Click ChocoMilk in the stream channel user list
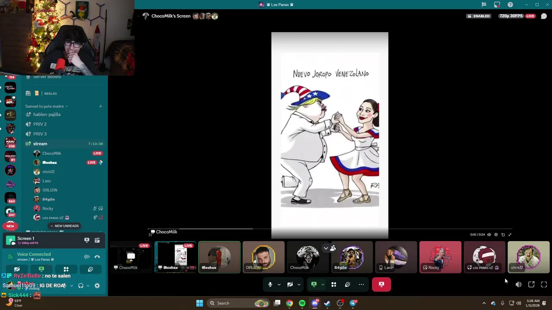This screenshot has width=552, height=310. click(x=52, y=153)
